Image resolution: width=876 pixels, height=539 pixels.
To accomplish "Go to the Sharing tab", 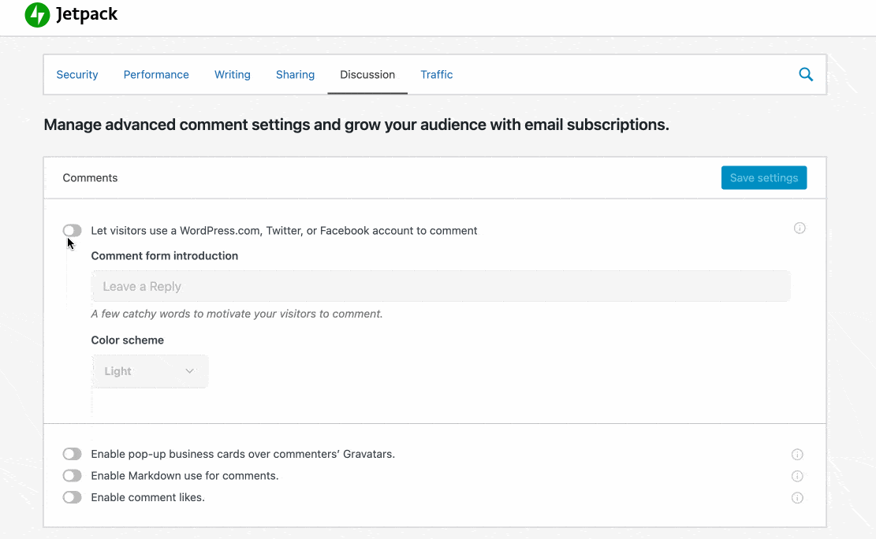I will pyautogui.click(x=295, y=75).
